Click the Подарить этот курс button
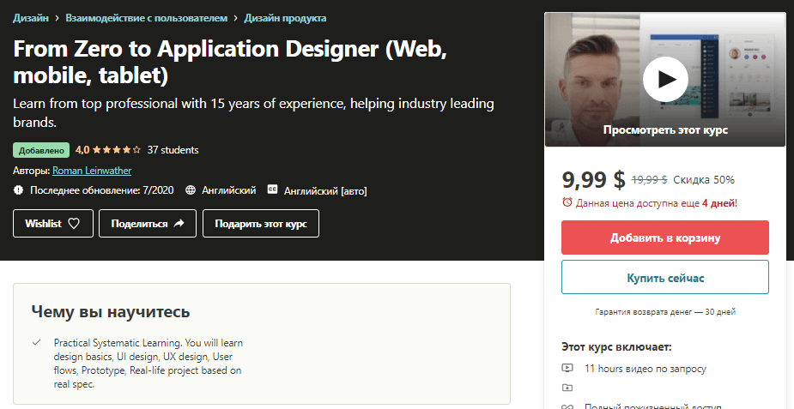Screen dimensions: 794x409 [x=261, y=224]
